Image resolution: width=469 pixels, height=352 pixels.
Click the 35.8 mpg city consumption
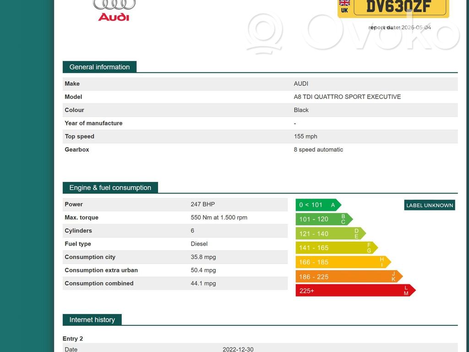pos(203,257)
